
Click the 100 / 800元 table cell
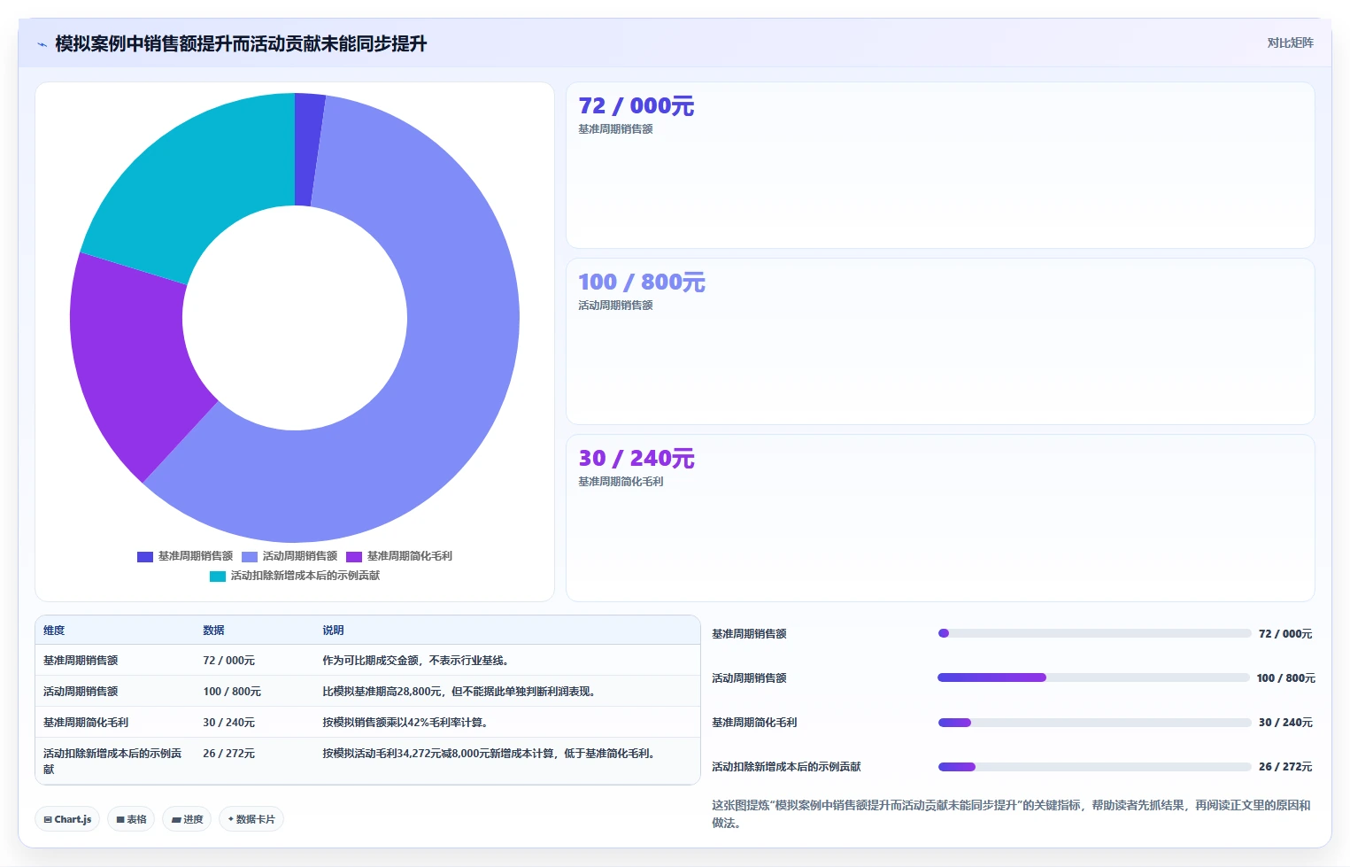[x=232, y=692]
